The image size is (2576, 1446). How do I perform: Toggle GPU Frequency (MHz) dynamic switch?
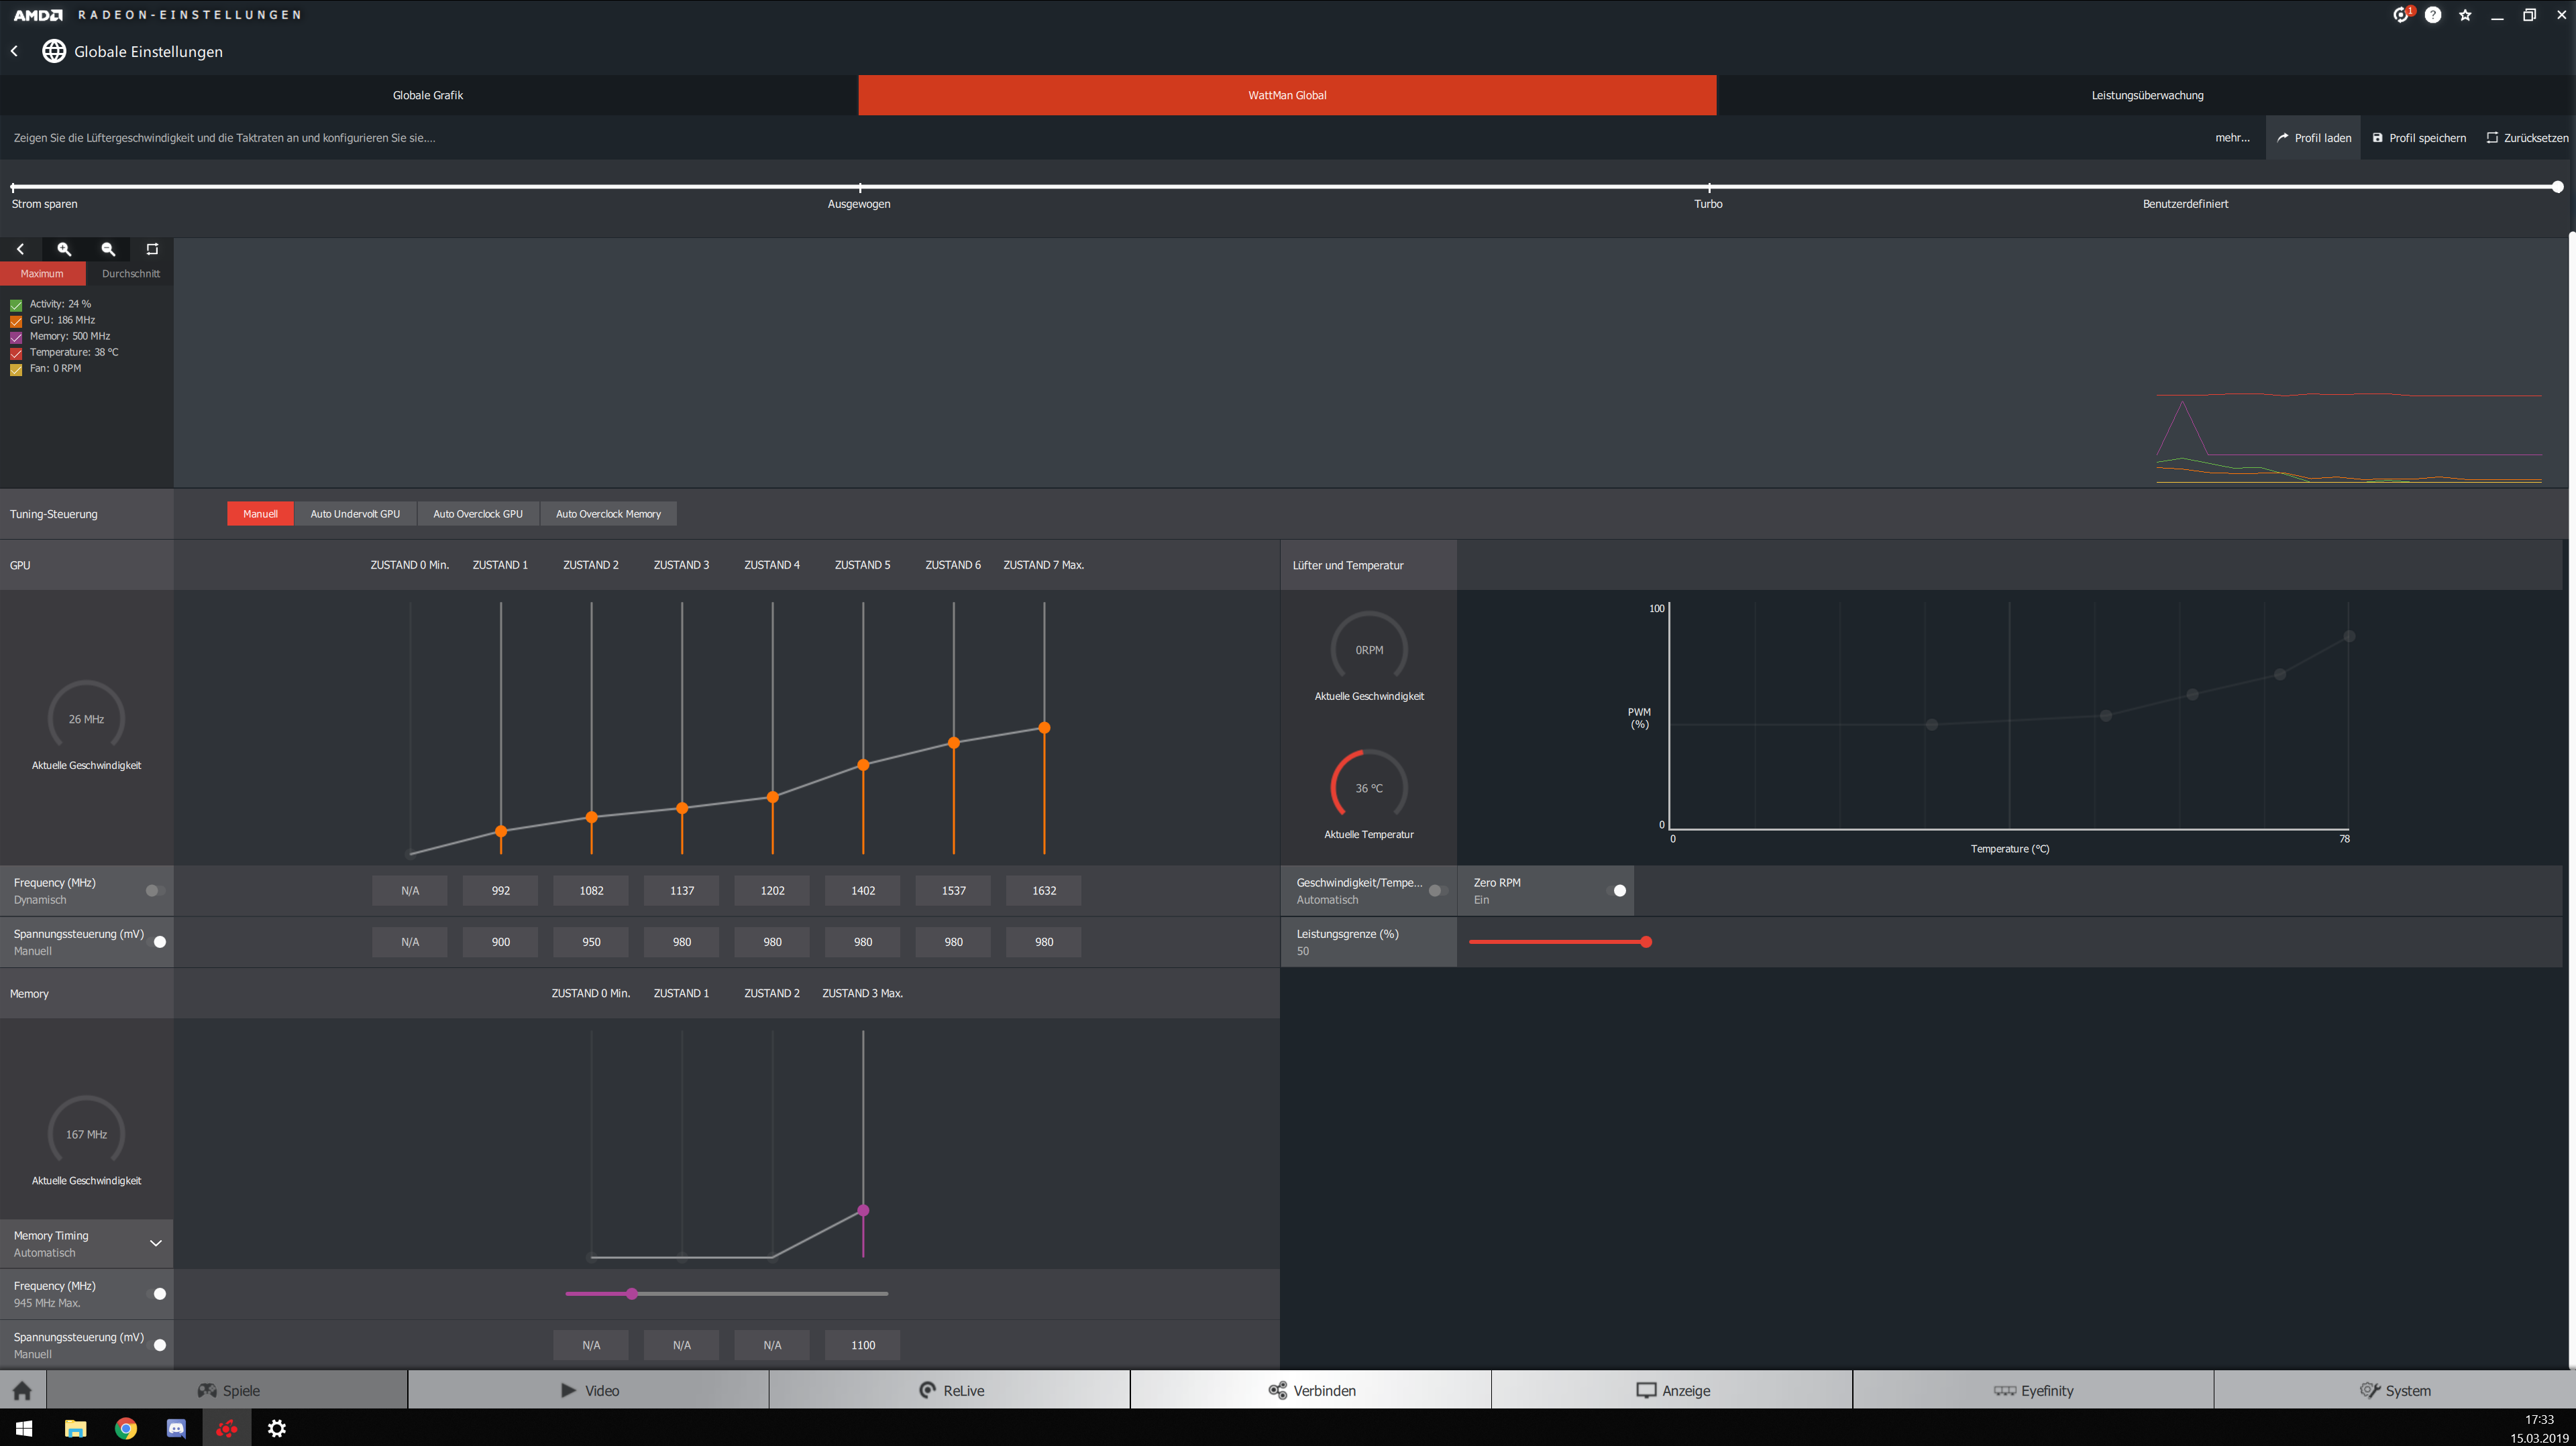point(155,890)
